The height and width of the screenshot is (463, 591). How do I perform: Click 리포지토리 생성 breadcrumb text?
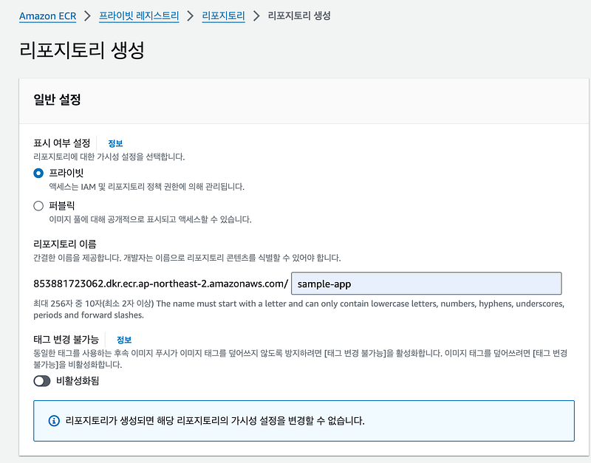tap(299, 16)
